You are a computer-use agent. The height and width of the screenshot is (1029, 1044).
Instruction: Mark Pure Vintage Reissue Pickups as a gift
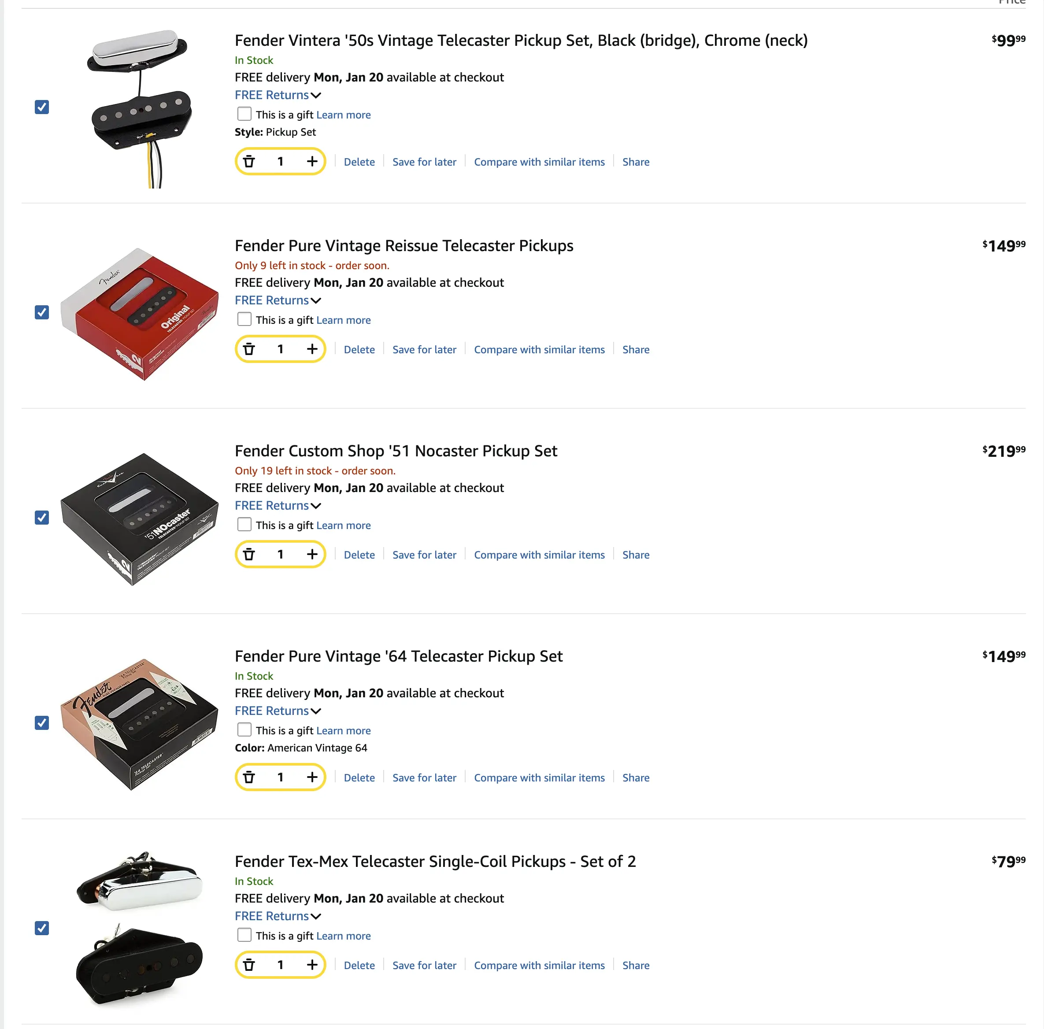click(244, 319)
